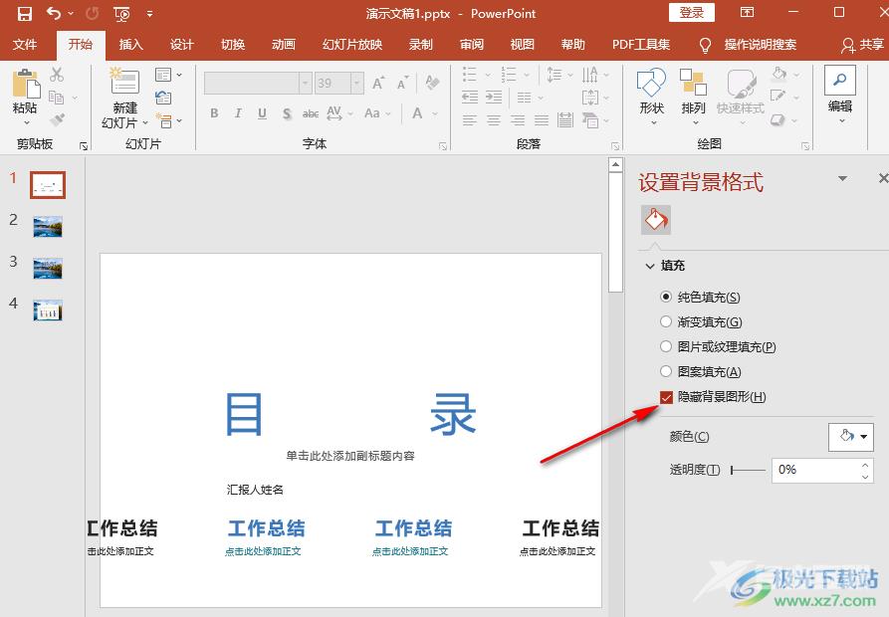Open Change Case Aa dropdown
889x617 pixels.
click(377, 113)
